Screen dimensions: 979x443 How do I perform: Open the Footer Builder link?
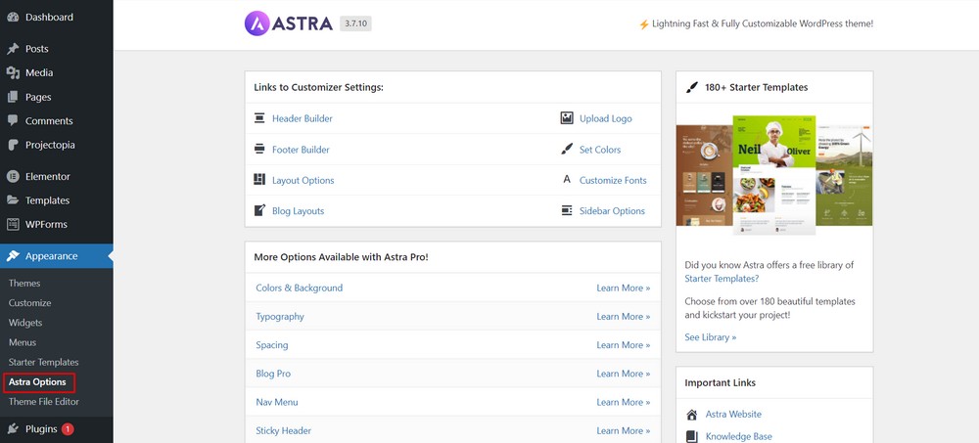(301, 150)
